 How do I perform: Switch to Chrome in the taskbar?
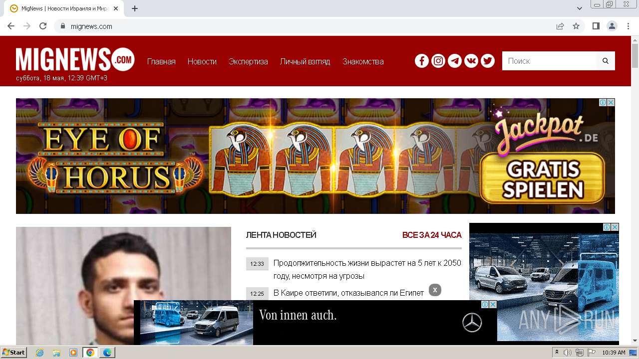point(90,353)
